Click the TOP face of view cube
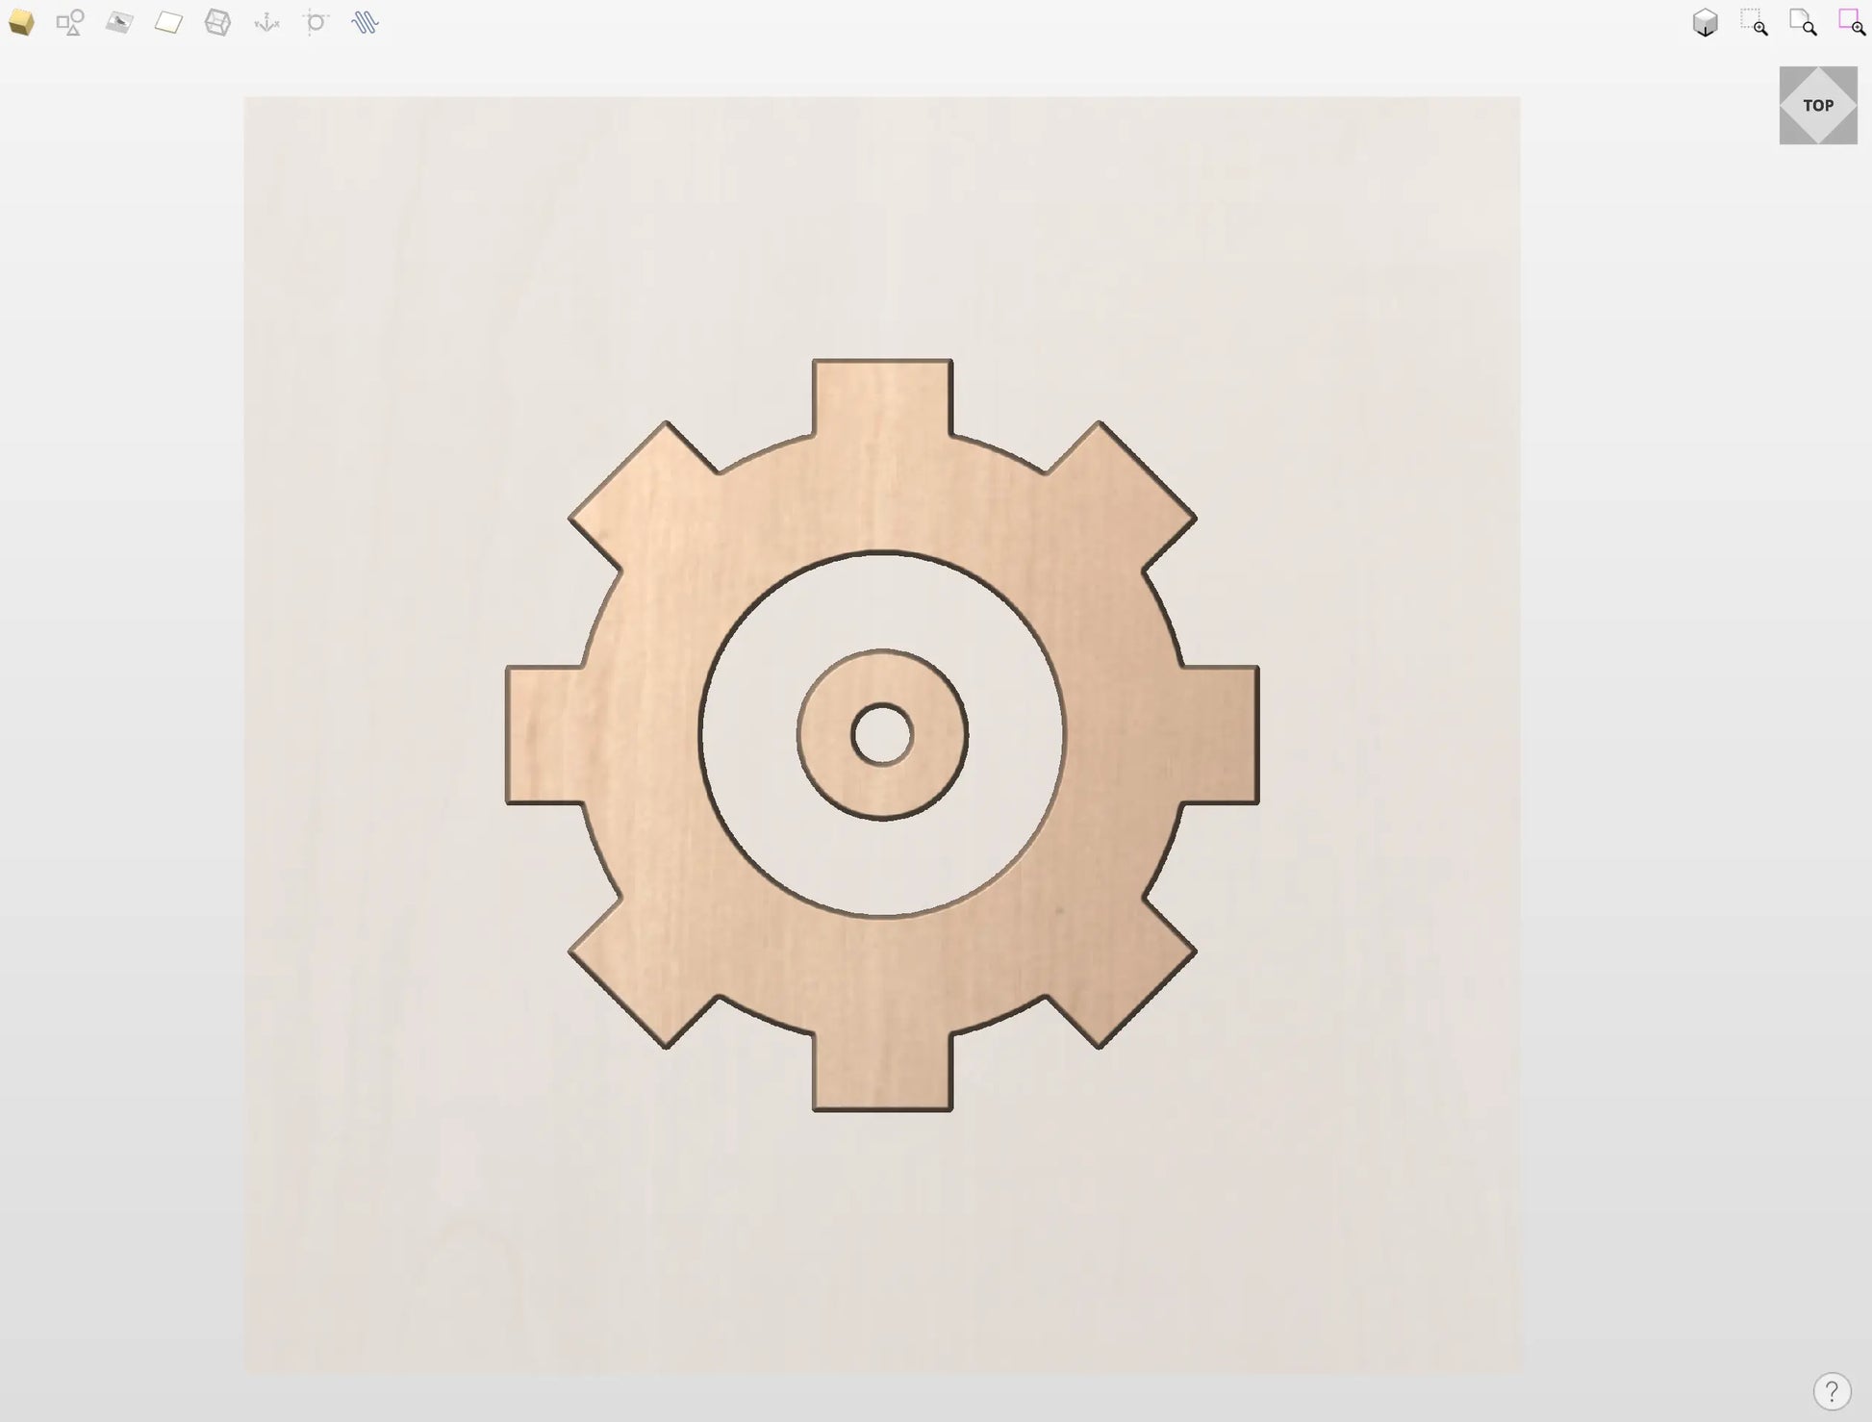The height and width of the screenshot is (1422, 1872). point(1818,106)
